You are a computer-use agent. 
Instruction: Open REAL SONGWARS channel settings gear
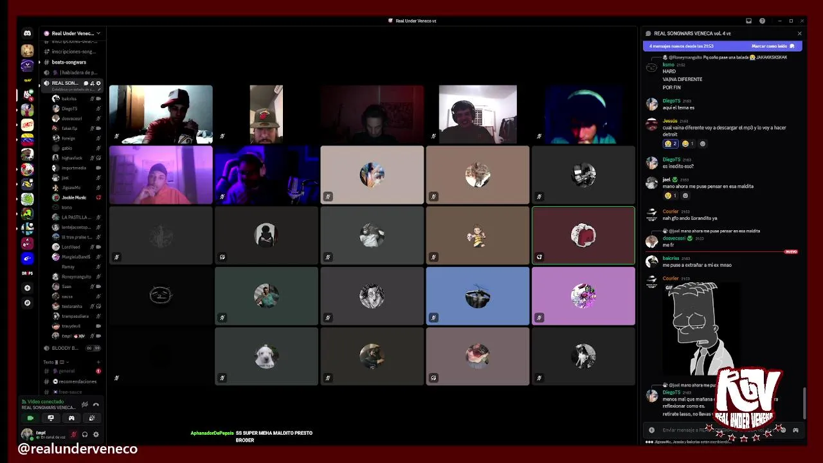[x=98, y=83]
